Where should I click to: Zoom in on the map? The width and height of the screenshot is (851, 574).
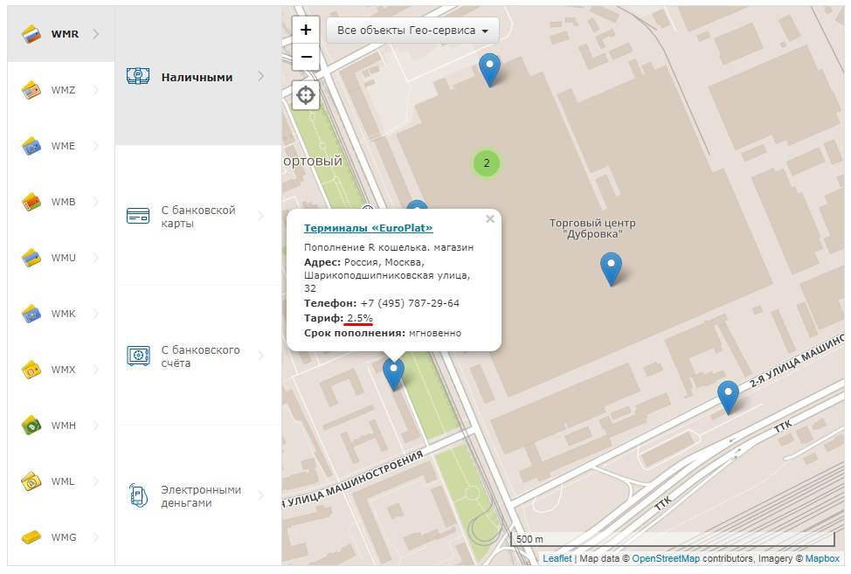point(306,30)
